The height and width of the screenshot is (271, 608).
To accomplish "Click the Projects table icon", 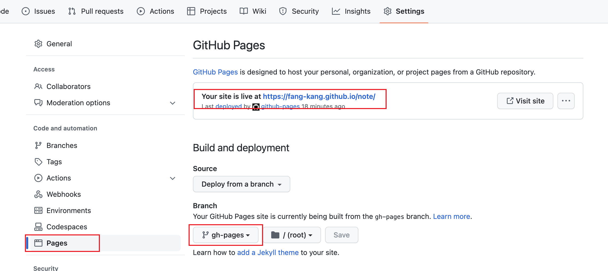I will [191, 11].
